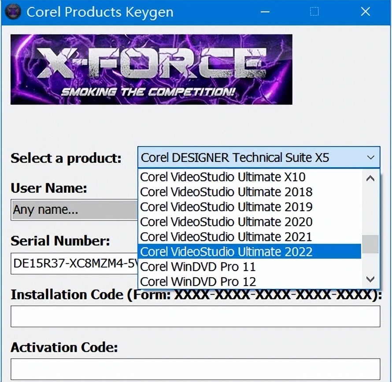The height and width of the screenshot is (382, 392).
Task: Pick Corel VideoStudio Ultimate 2019 entry
Action: tap(226, 207)
